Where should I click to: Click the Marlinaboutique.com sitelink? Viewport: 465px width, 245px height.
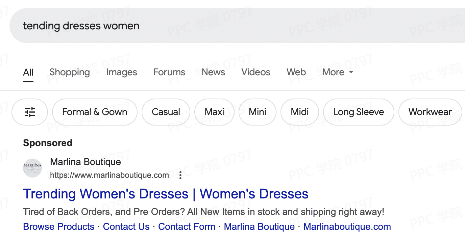tap(347, 227)
